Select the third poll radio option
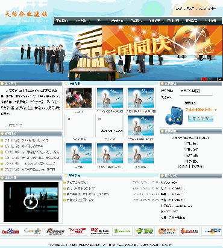 point(186,155)
